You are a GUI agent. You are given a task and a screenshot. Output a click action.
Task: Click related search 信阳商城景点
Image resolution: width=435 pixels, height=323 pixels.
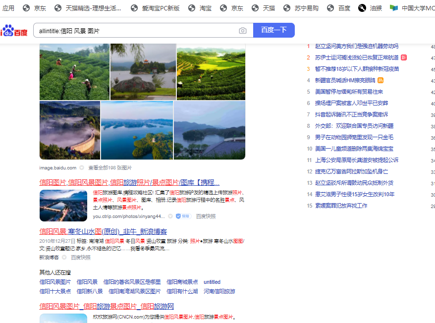click(x=182, y=282)
